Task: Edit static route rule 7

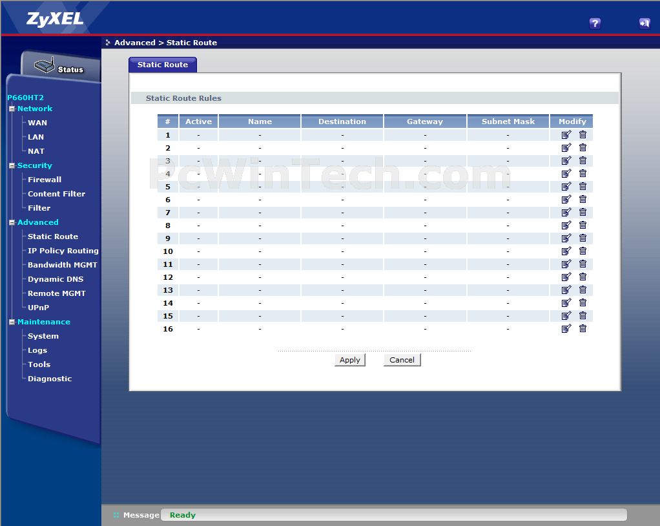Action: pyautogui.click(x=566, y=212)
